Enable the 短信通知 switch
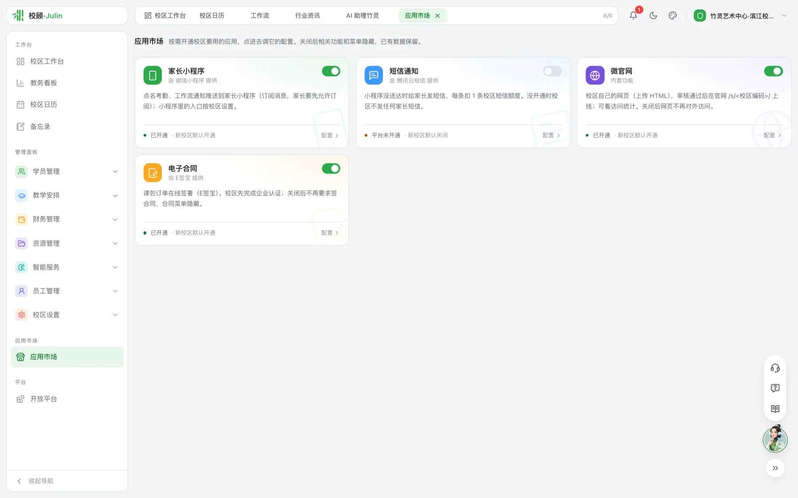Viewport: 798px width, 498px height. coord(552,71)
